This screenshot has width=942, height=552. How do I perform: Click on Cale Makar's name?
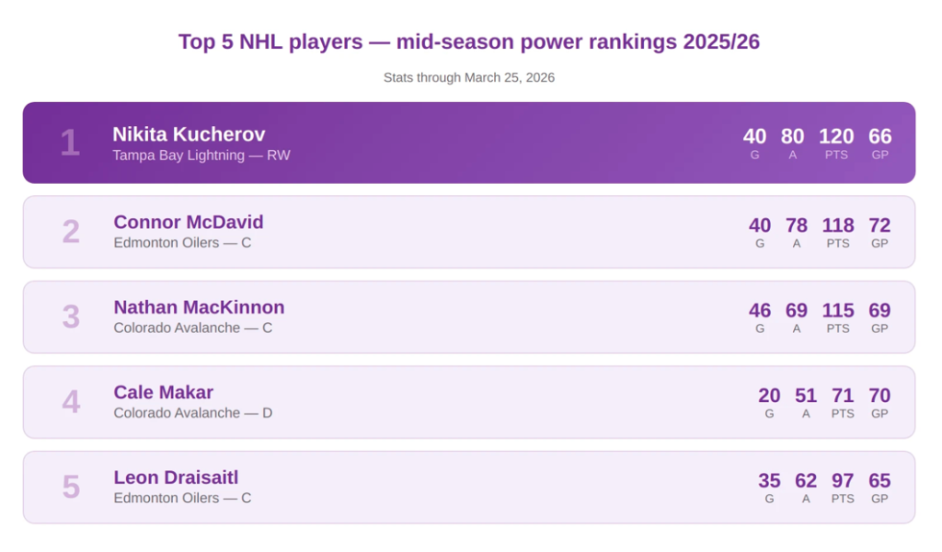click(163, 393)
